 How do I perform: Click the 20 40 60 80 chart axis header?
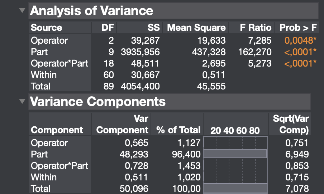[x=235, y=130]
